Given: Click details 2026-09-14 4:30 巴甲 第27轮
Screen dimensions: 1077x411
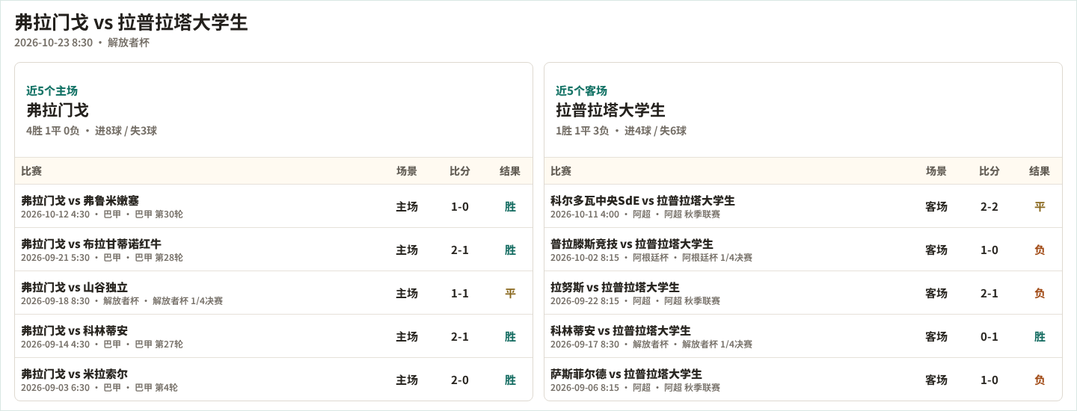Looking at the screenshot, I should click(x=102, y=344).
